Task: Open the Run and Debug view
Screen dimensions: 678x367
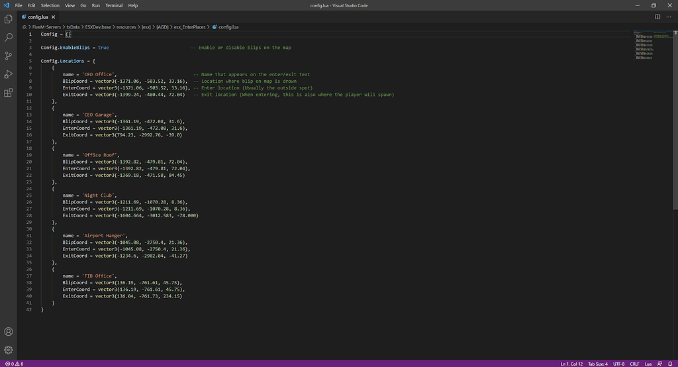Action: click(9, 74)
